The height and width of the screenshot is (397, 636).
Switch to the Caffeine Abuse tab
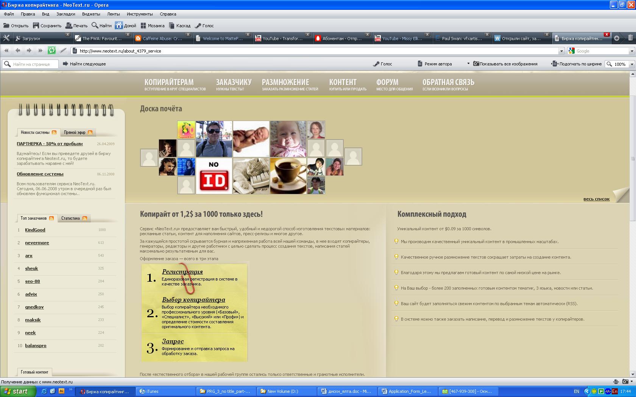[x=162, y=38]
